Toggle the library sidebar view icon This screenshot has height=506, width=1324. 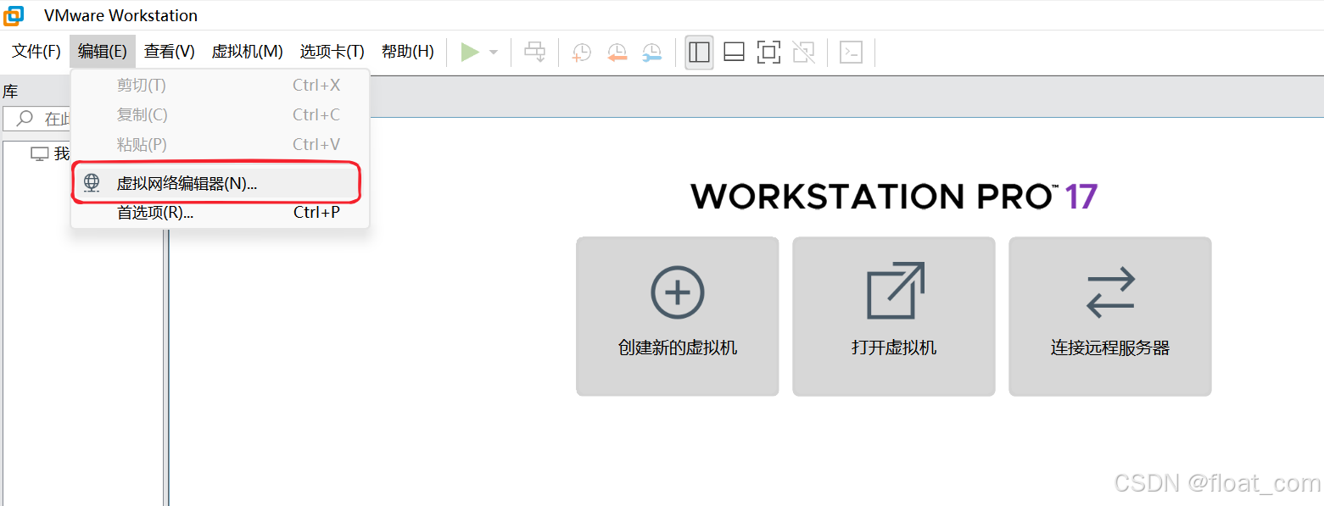699,53
